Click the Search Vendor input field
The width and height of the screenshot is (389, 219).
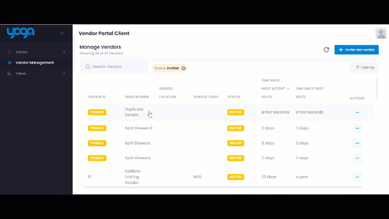click(x=114, y=67)
